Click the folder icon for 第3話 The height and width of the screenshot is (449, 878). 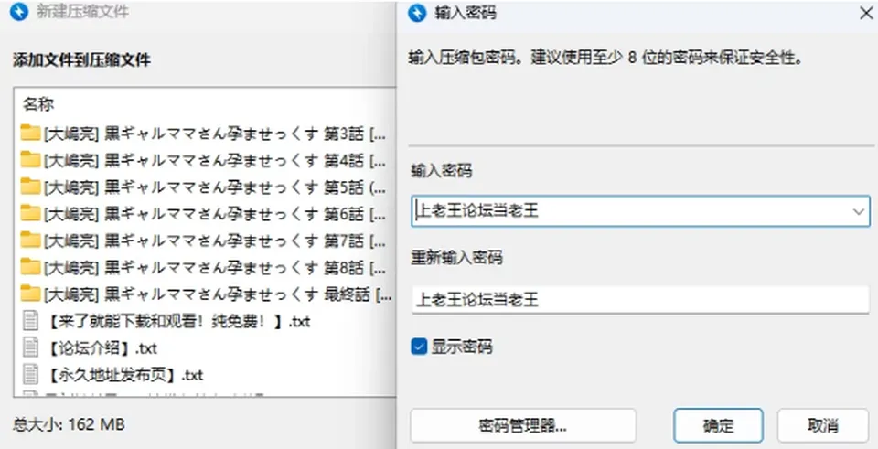(30, 133)
